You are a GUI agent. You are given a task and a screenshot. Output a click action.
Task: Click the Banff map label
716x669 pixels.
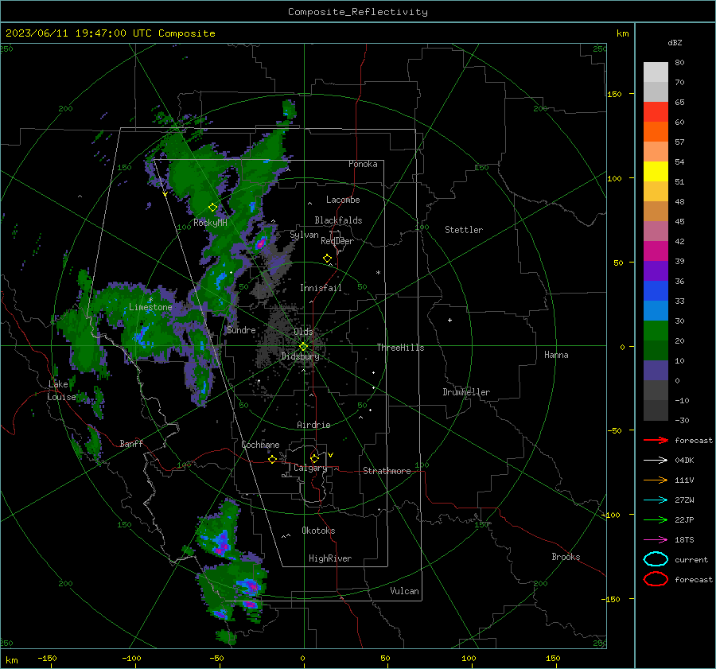click(x=131, y=443)
